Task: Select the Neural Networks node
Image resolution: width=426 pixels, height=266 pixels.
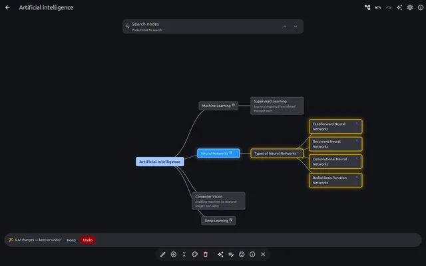Action: click(218, 154)
